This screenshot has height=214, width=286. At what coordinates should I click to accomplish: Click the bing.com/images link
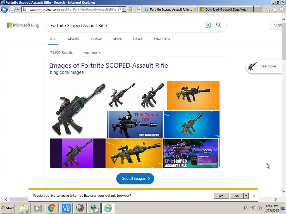(x=67, y=72)
